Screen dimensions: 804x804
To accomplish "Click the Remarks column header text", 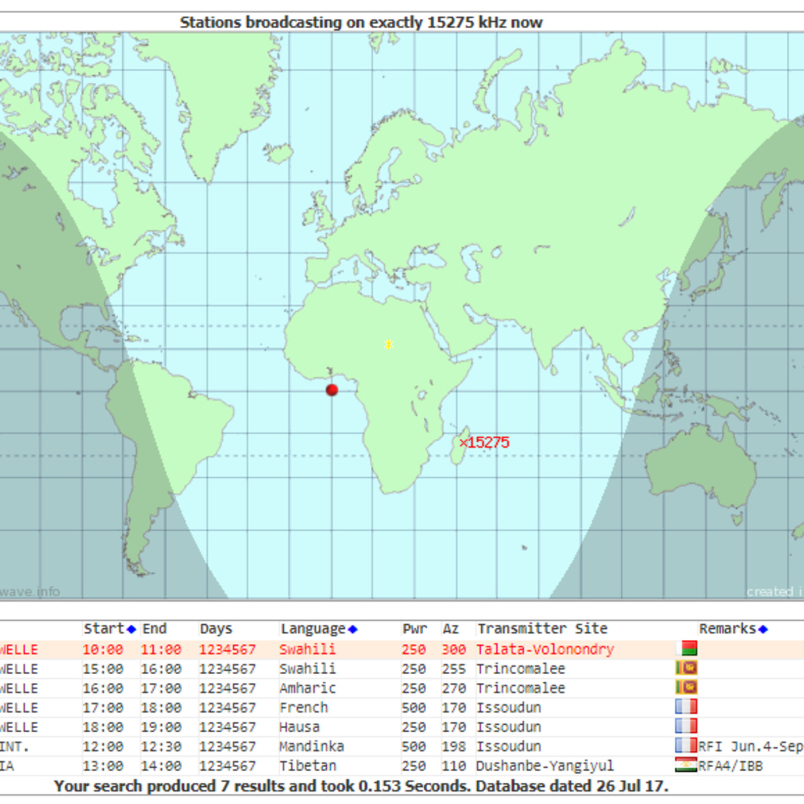I will 728,629.
